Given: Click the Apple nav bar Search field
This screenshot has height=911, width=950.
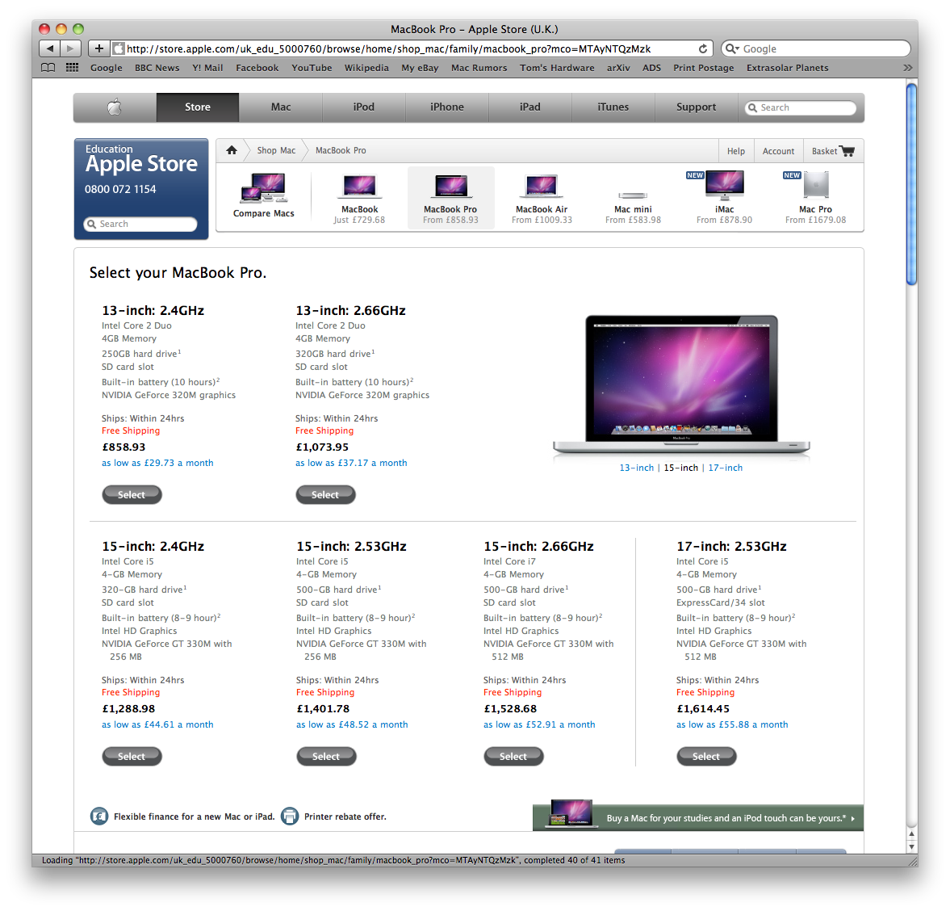Looking at the screenshot, I should coord(801,108).
